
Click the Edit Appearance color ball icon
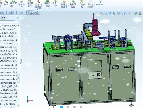click(136, 14)
